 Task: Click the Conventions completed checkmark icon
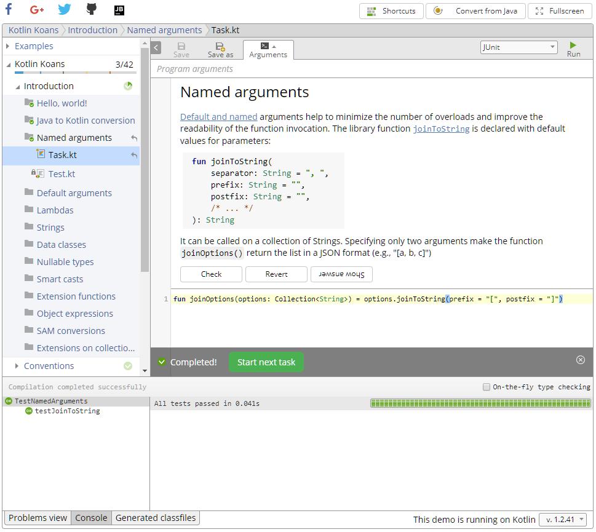click(128, 366)
